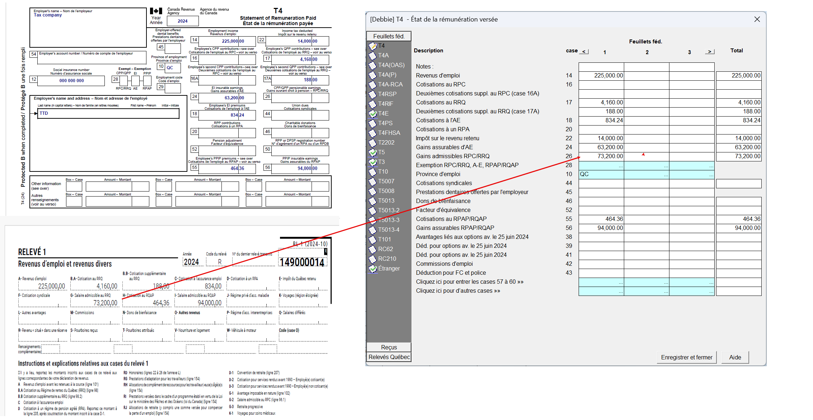Select the T5013 slip icon
This screenshot has height=420, width=813.
coord(373,201)
